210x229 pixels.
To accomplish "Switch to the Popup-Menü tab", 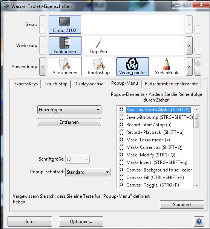I will coord(124,83).
